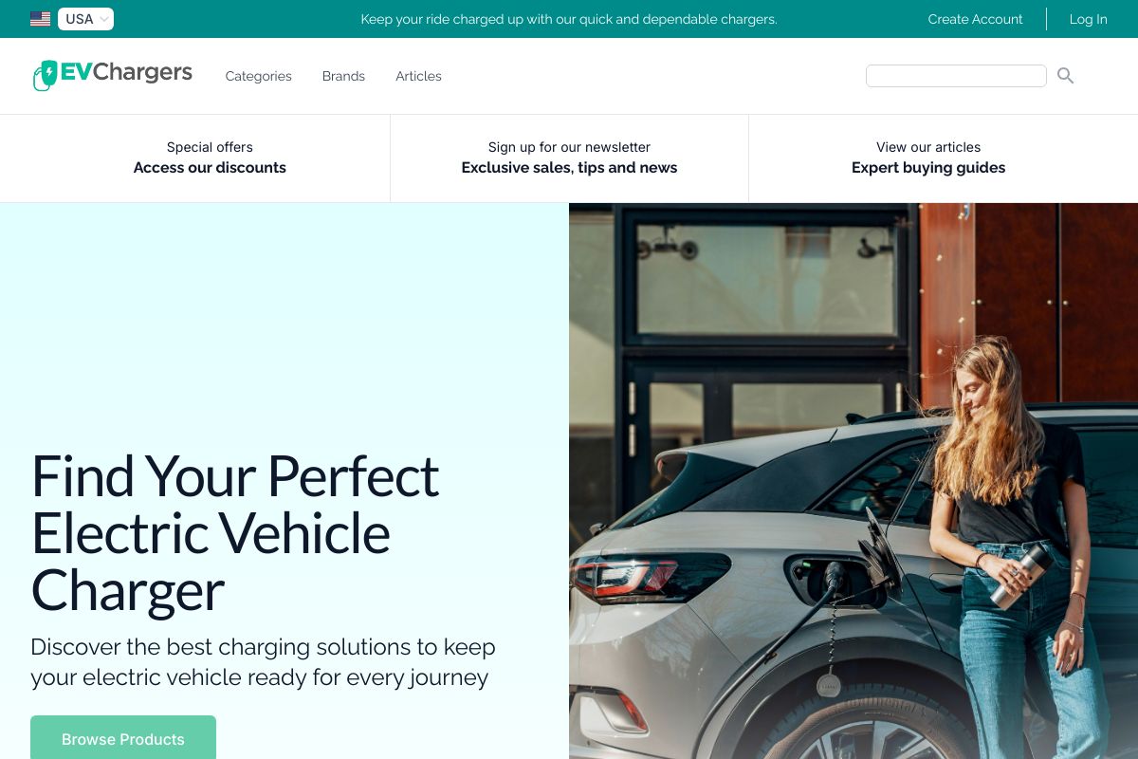The width and height of the screenshot is (1138, 759).
Task: Click Browse Products button
Action: coord(123,738)
